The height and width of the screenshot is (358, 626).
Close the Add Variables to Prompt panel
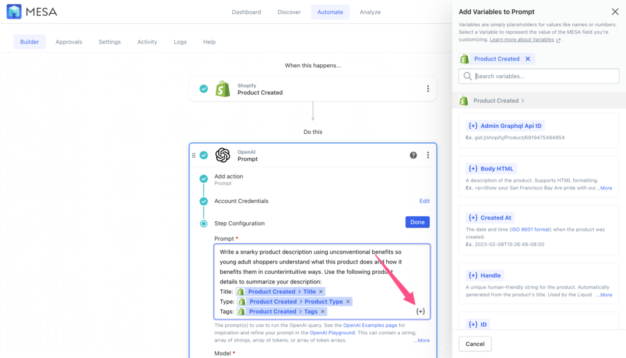(x=615, y=12)
